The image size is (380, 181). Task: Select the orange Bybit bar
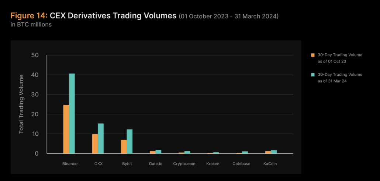click(124, 146)
